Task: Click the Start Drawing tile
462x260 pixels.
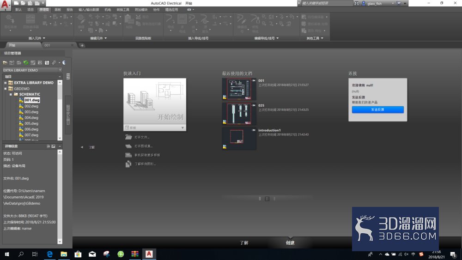Action: [x=155, y=101]
